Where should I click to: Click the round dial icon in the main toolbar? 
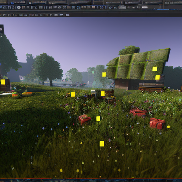pos(59,7)
